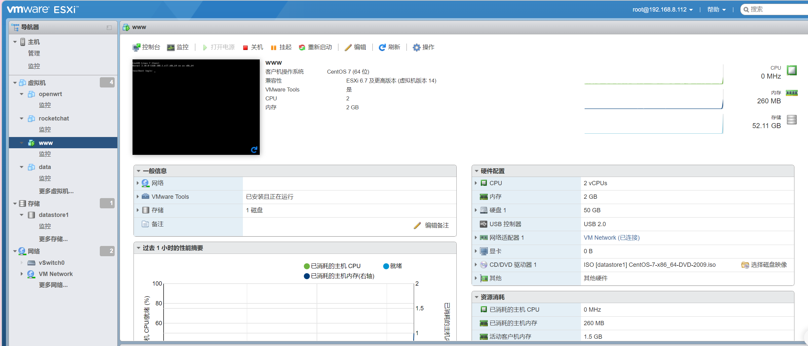The height and width of the screenshot is (346, 808).
Task: Expand the 网络适配器 1 row
Action: point(476,237)
